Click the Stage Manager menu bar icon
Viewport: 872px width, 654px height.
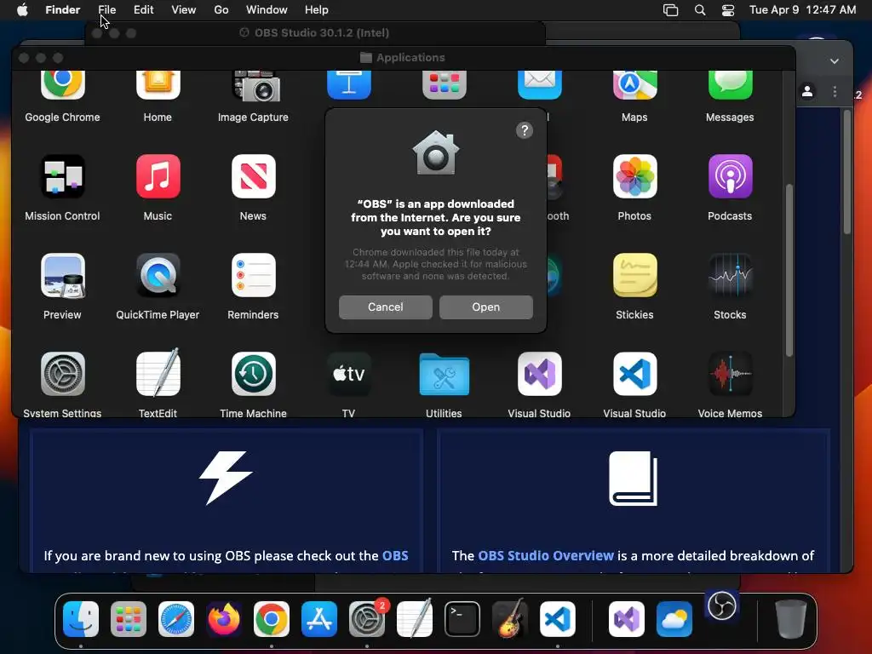tap(671, 10)
